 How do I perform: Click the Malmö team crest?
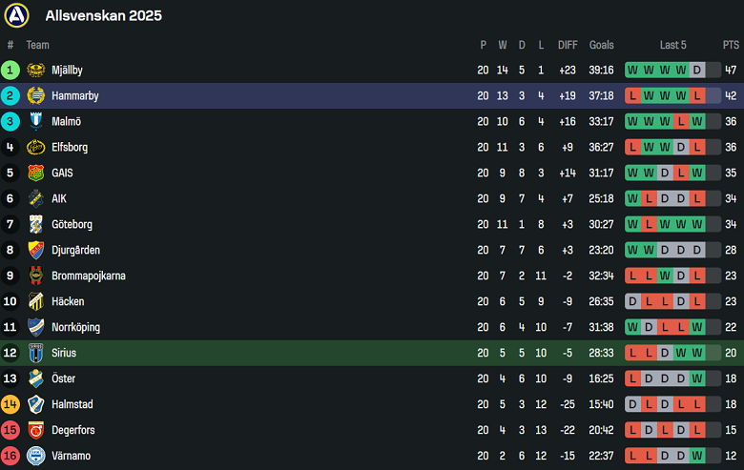point(36,121)
